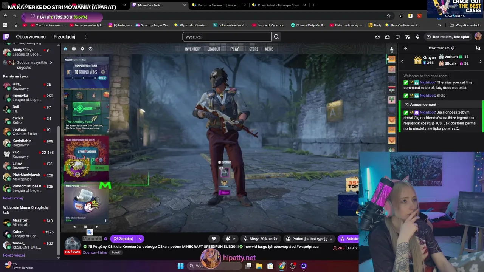484x272 pixels.
Task: Open KasiaBabis channel in sidebar
Action: coord(28,143)
